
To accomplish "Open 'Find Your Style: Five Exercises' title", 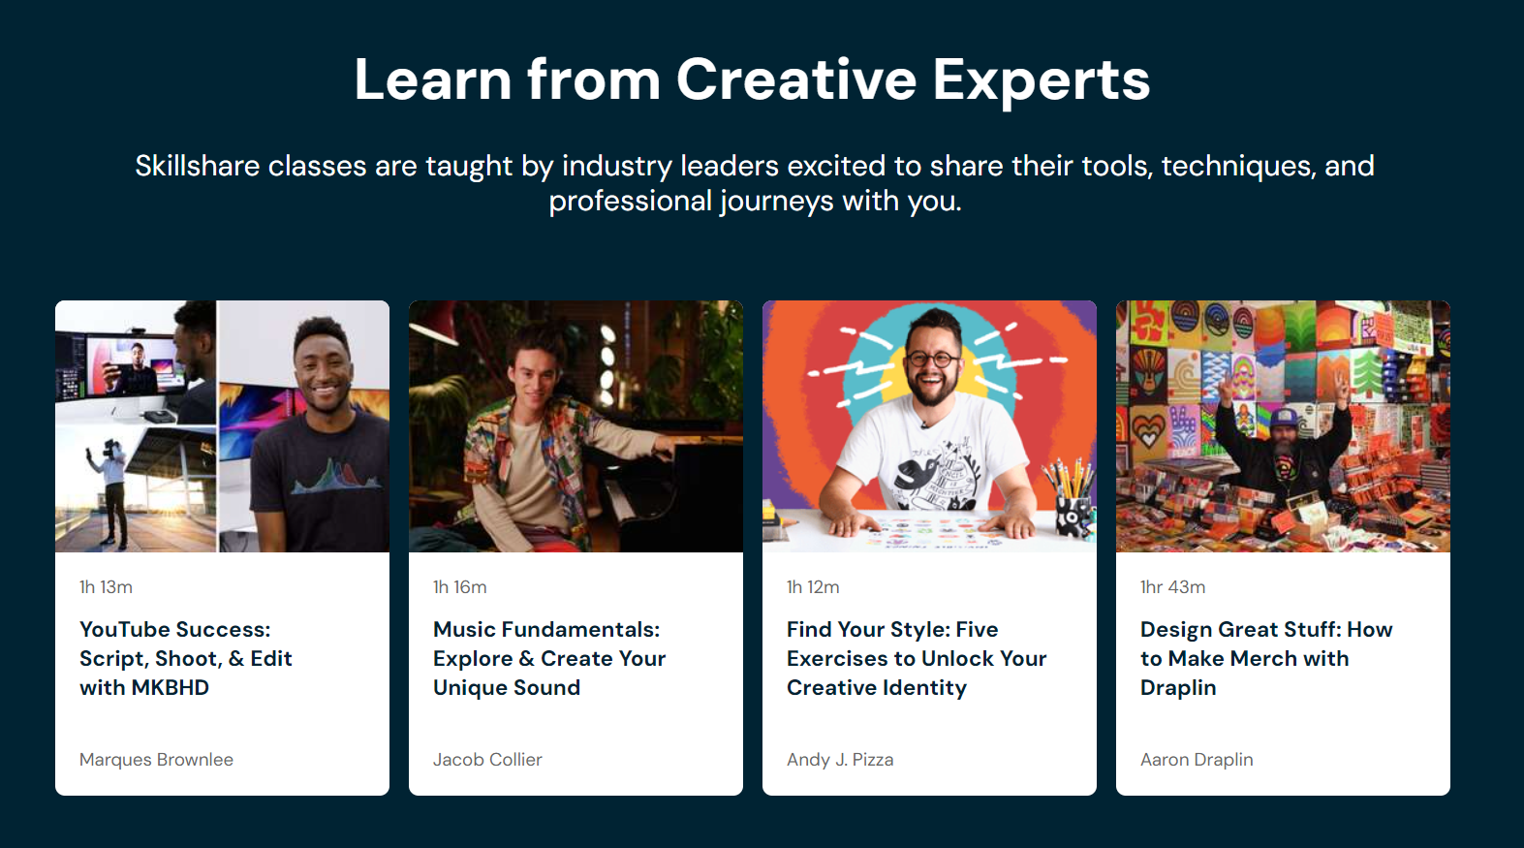I will (x=917, y=658).
